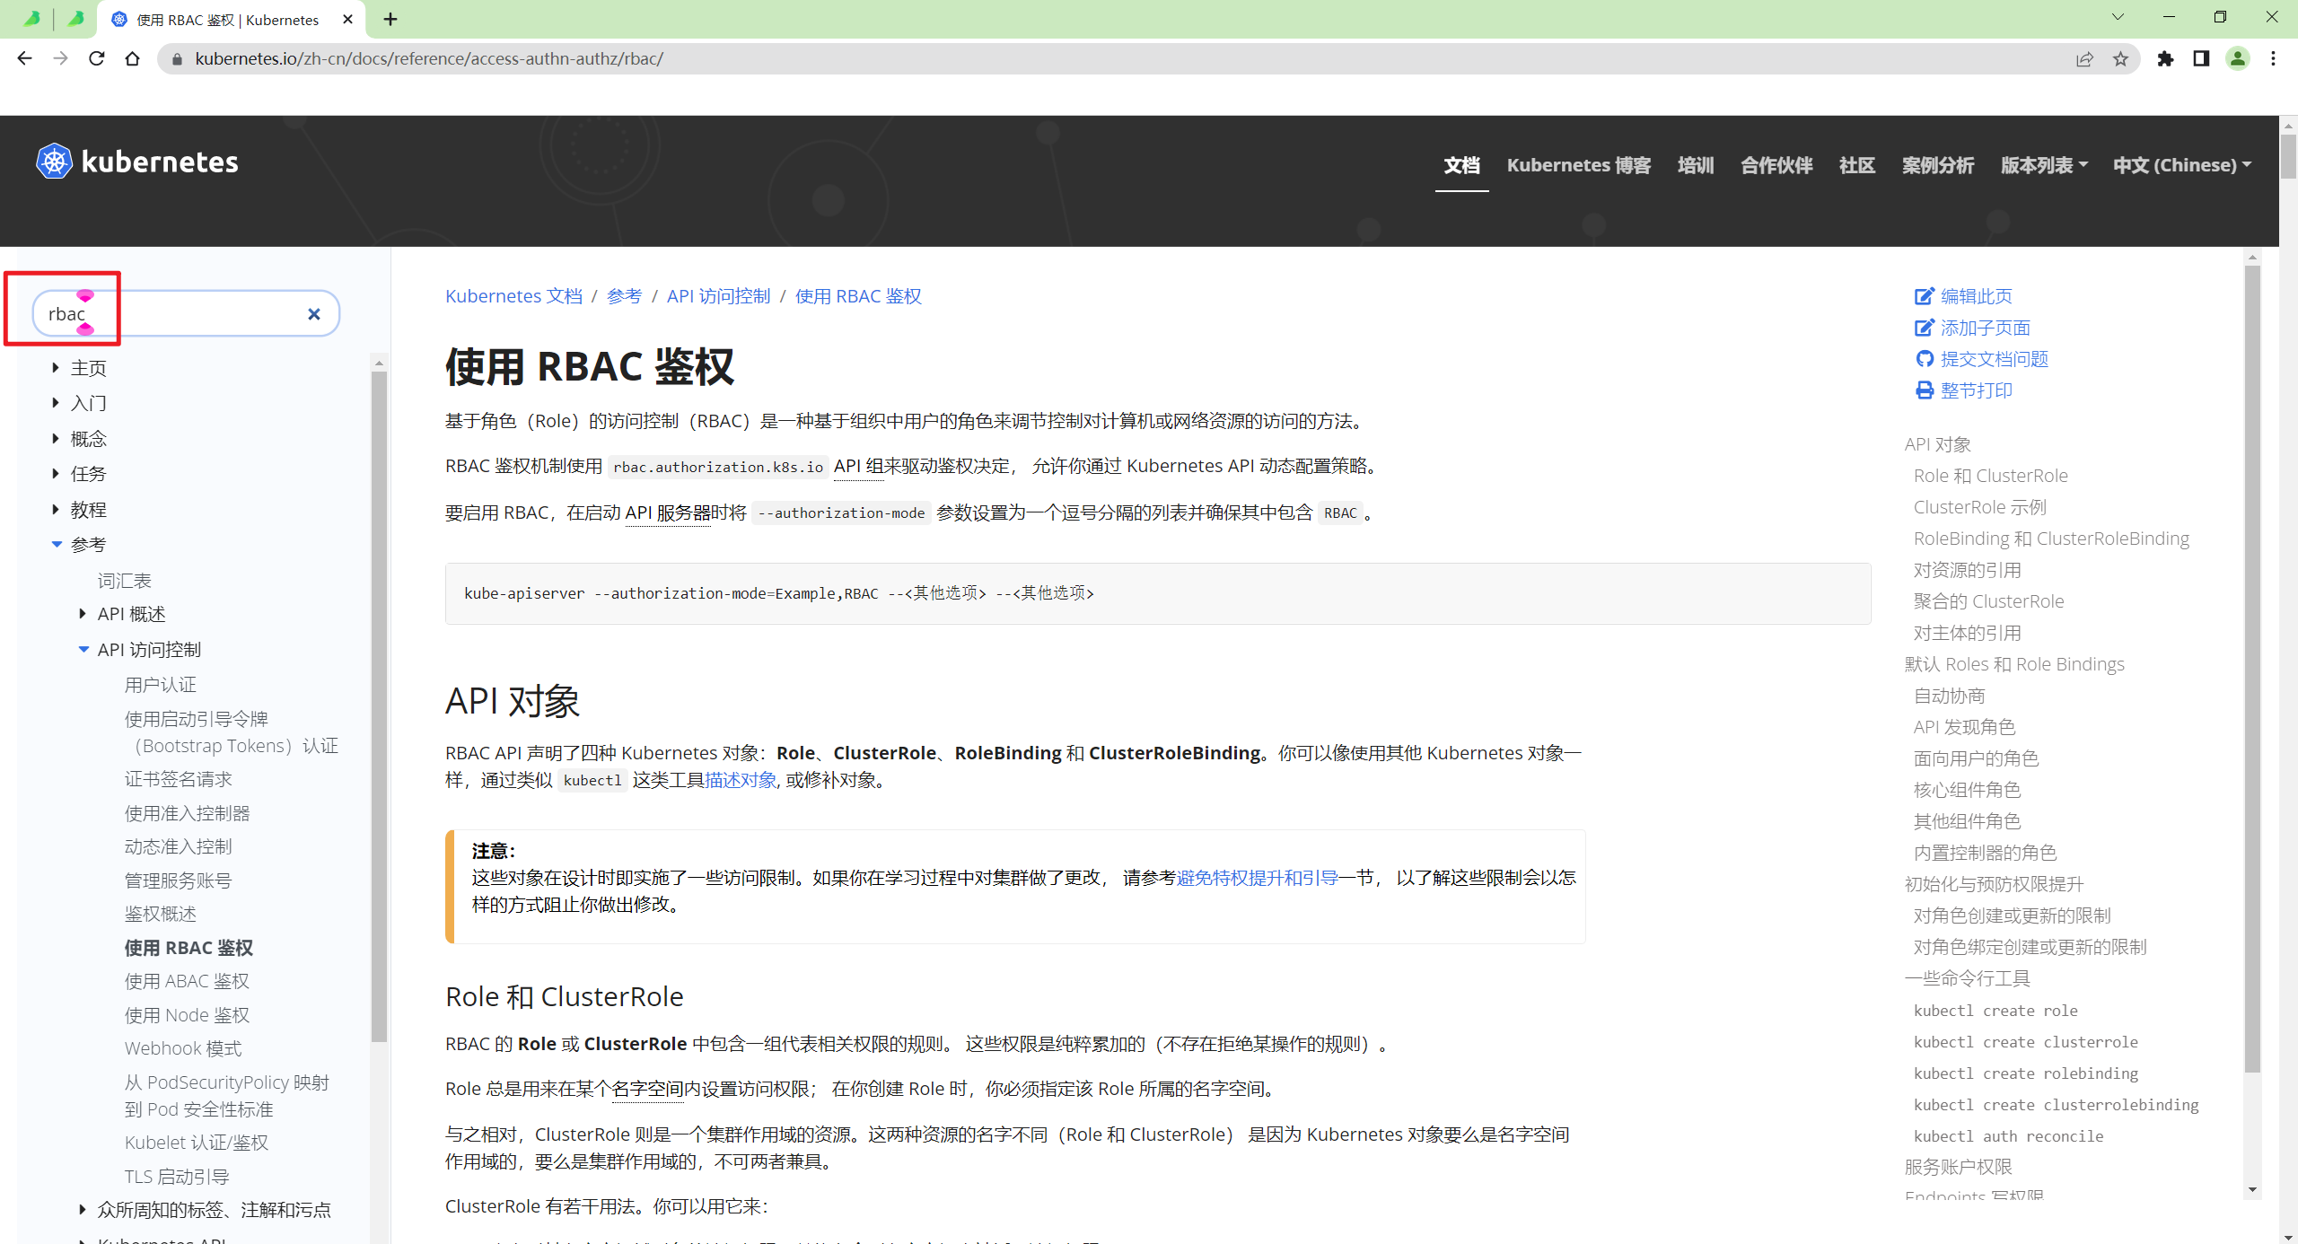Open 案例分析 from the top nav
The width and height of the screenshot is (2298, 1244).
1938,165
